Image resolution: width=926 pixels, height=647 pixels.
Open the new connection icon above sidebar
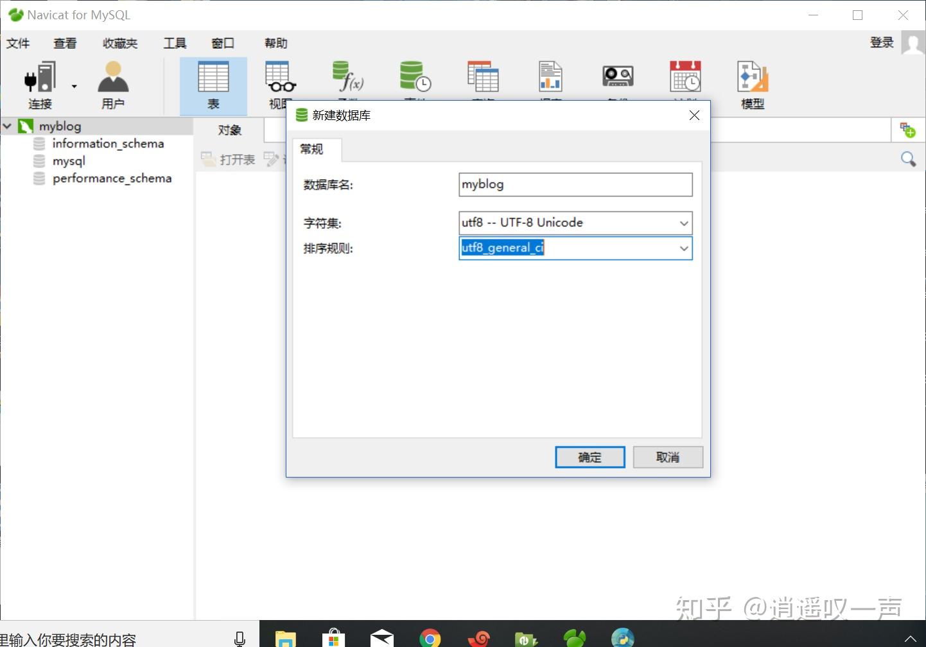(x=909, y=130)
